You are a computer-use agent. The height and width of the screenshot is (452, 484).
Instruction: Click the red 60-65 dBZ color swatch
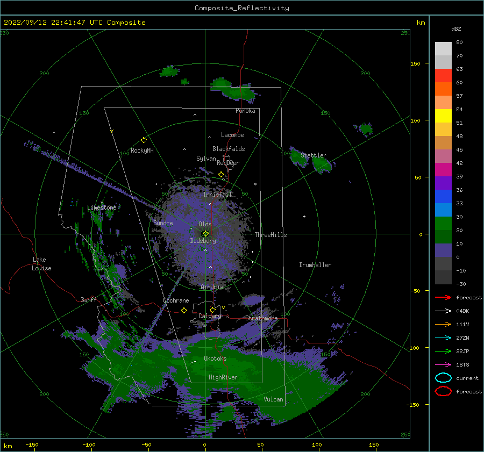click(443, 76)
